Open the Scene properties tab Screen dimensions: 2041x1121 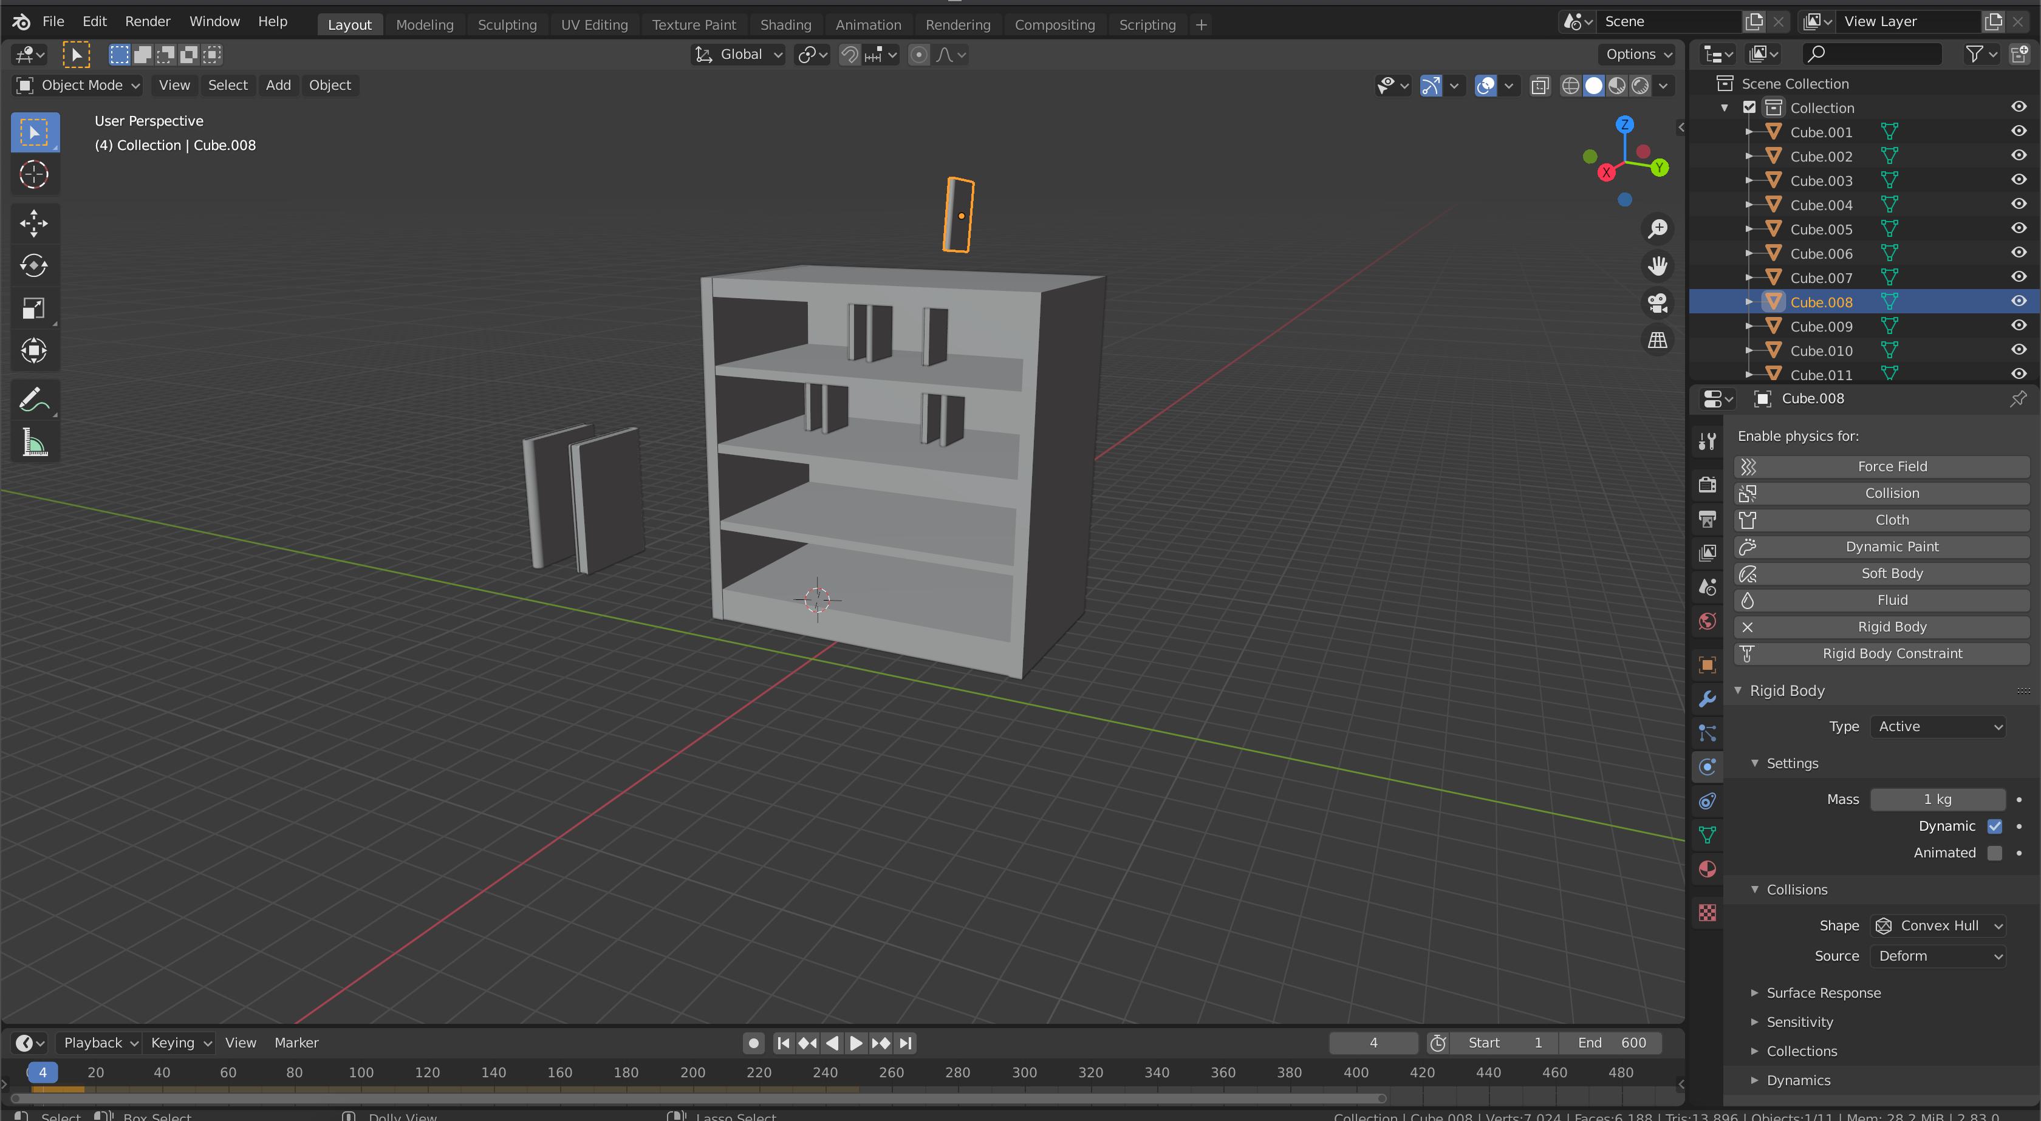(1708, 587)
